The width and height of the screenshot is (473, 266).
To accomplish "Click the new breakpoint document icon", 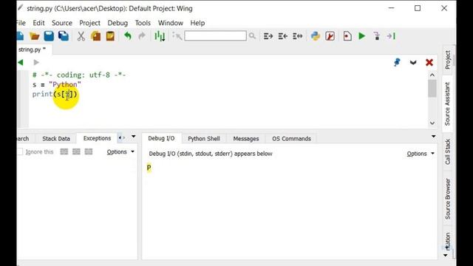I will pyautogui.click(x=347, y=36).
